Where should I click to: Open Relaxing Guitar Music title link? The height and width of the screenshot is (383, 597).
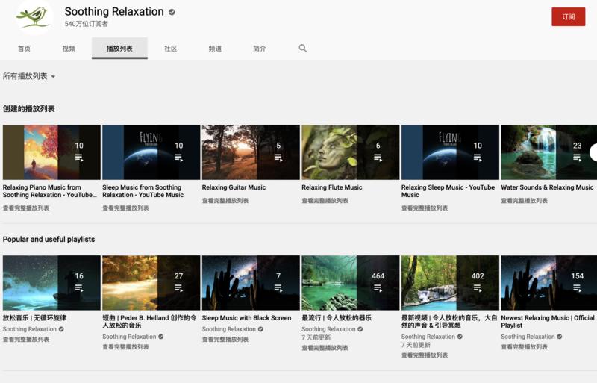[234, 187]
